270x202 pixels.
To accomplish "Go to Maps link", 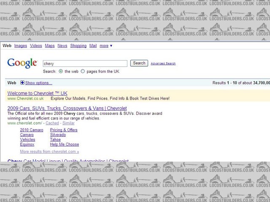I will click(50, 46).
